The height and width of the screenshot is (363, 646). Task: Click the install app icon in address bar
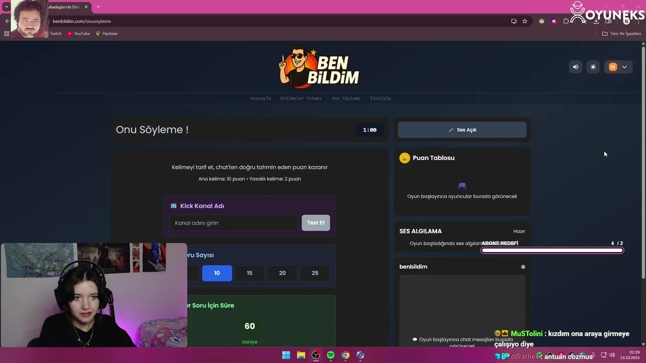(514, 21)
